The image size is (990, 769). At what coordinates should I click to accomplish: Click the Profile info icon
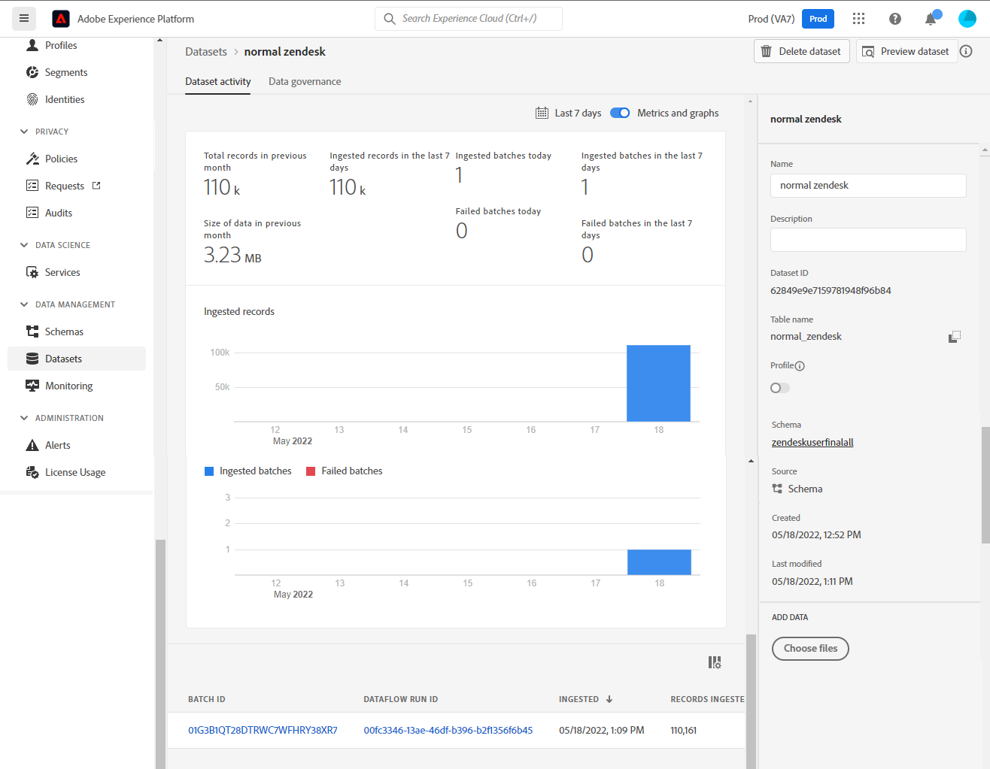click(x=800, y=366)
